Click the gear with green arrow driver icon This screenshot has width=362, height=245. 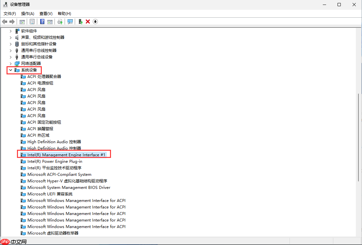coord(60,22)
